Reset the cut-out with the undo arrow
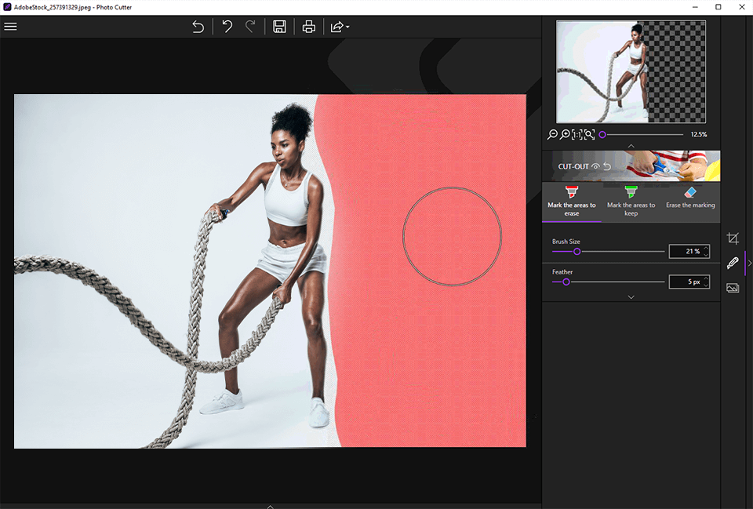Viewport: 753px width, 509px height. [x=607, y=167]
